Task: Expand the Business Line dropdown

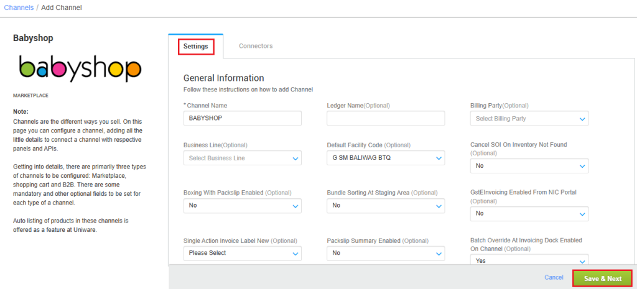Action: [x=243, y=158]
